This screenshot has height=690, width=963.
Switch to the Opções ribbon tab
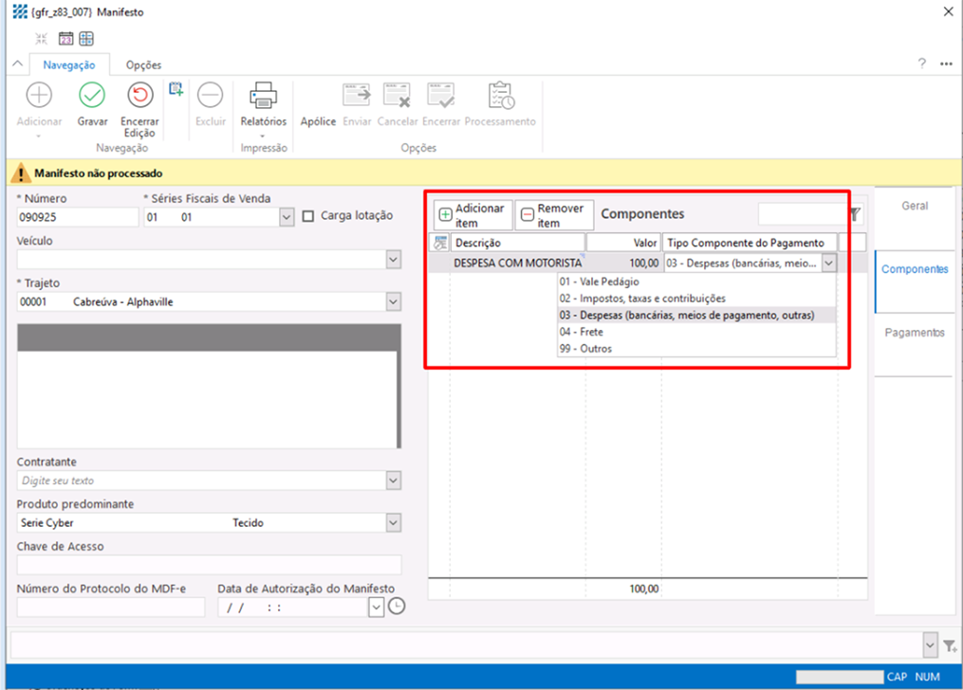[143, 65]
